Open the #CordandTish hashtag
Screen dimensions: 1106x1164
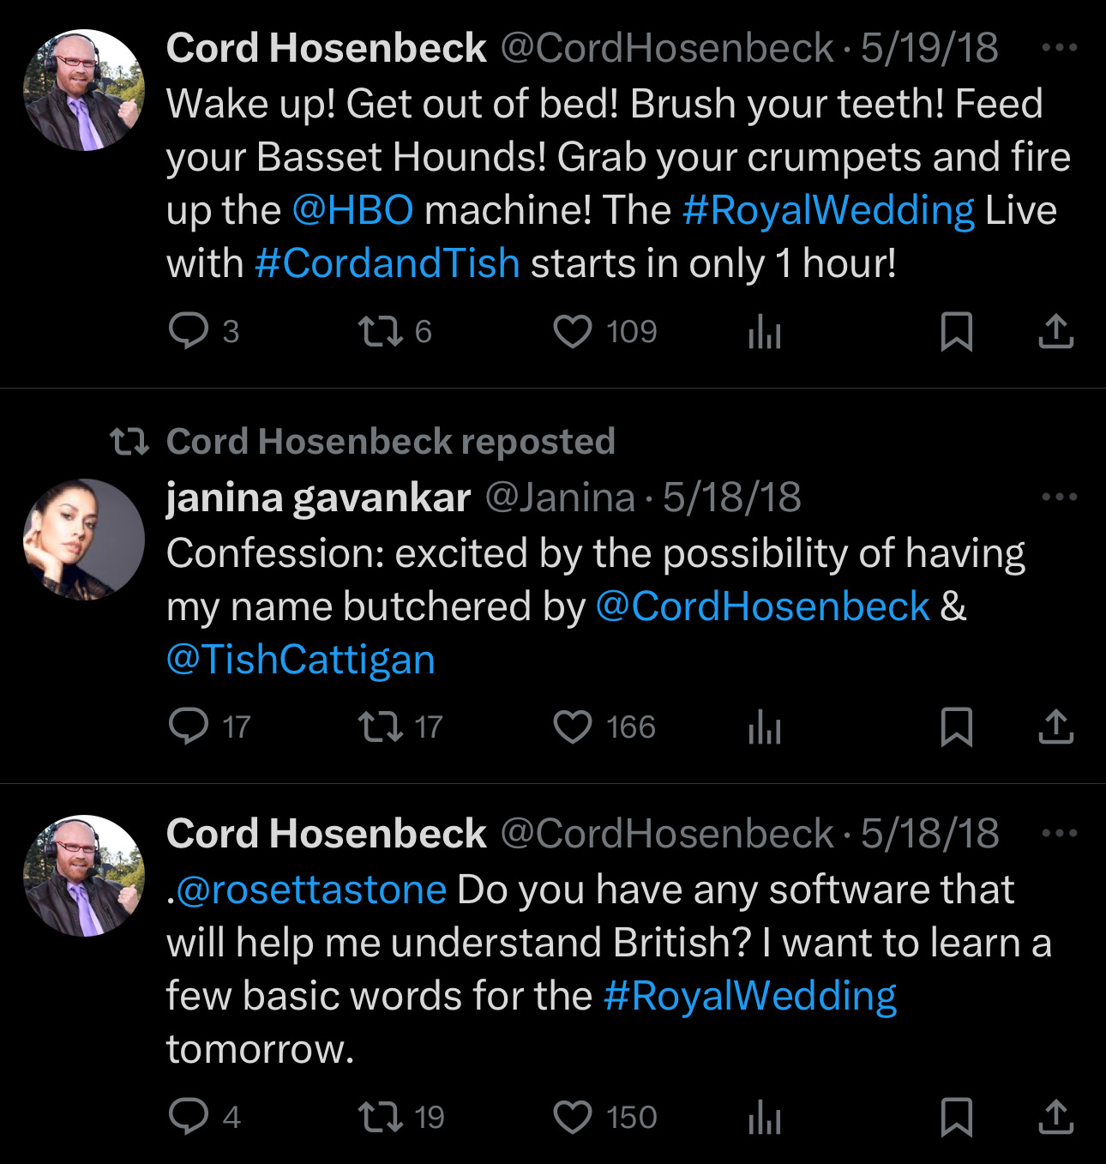387,263
